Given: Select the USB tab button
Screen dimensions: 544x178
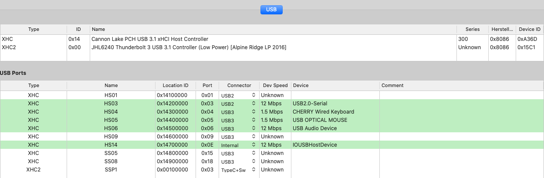Looking at the screenshot, I should coord(272,9).
